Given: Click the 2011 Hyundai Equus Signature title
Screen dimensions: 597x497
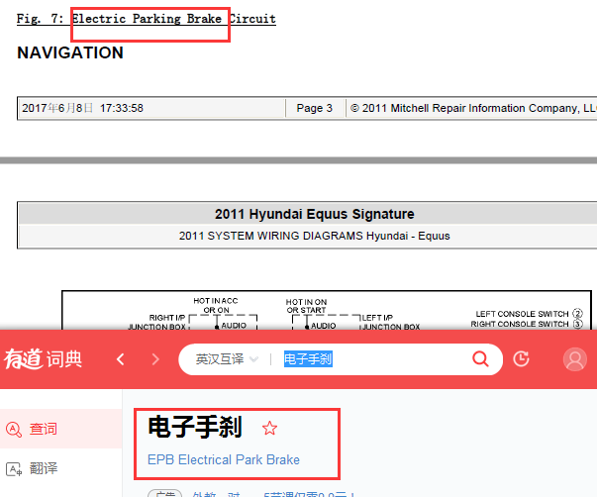Looking at the screenshot, I should [315, 214].
